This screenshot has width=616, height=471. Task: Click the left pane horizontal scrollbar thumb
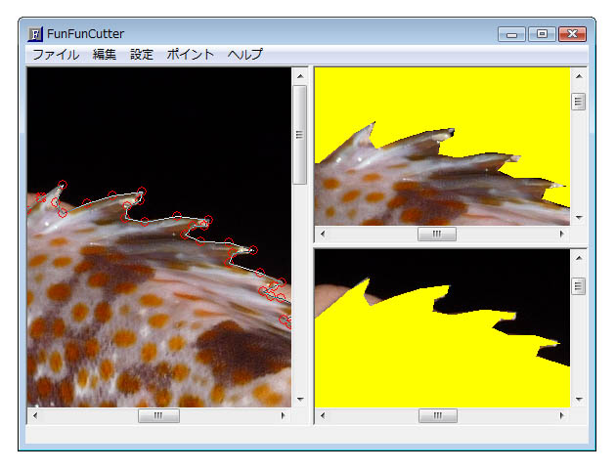coord(158,415)
